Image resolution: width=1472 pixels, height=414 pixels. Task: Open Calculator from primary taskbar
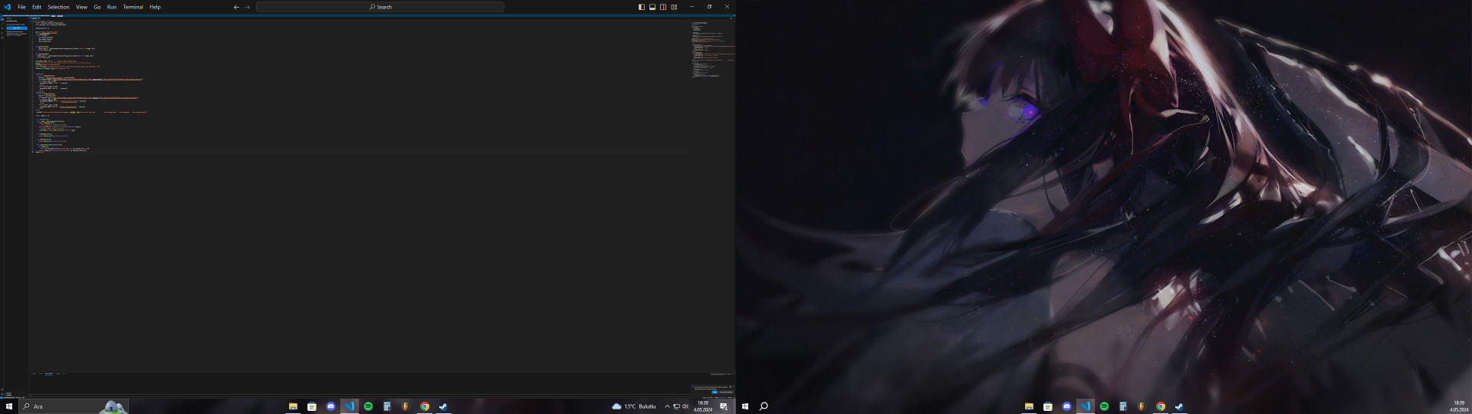point(387,406)
